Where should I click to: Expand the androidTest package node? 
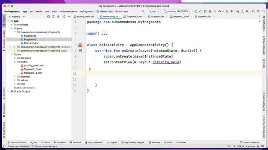(x=15, y=47)
